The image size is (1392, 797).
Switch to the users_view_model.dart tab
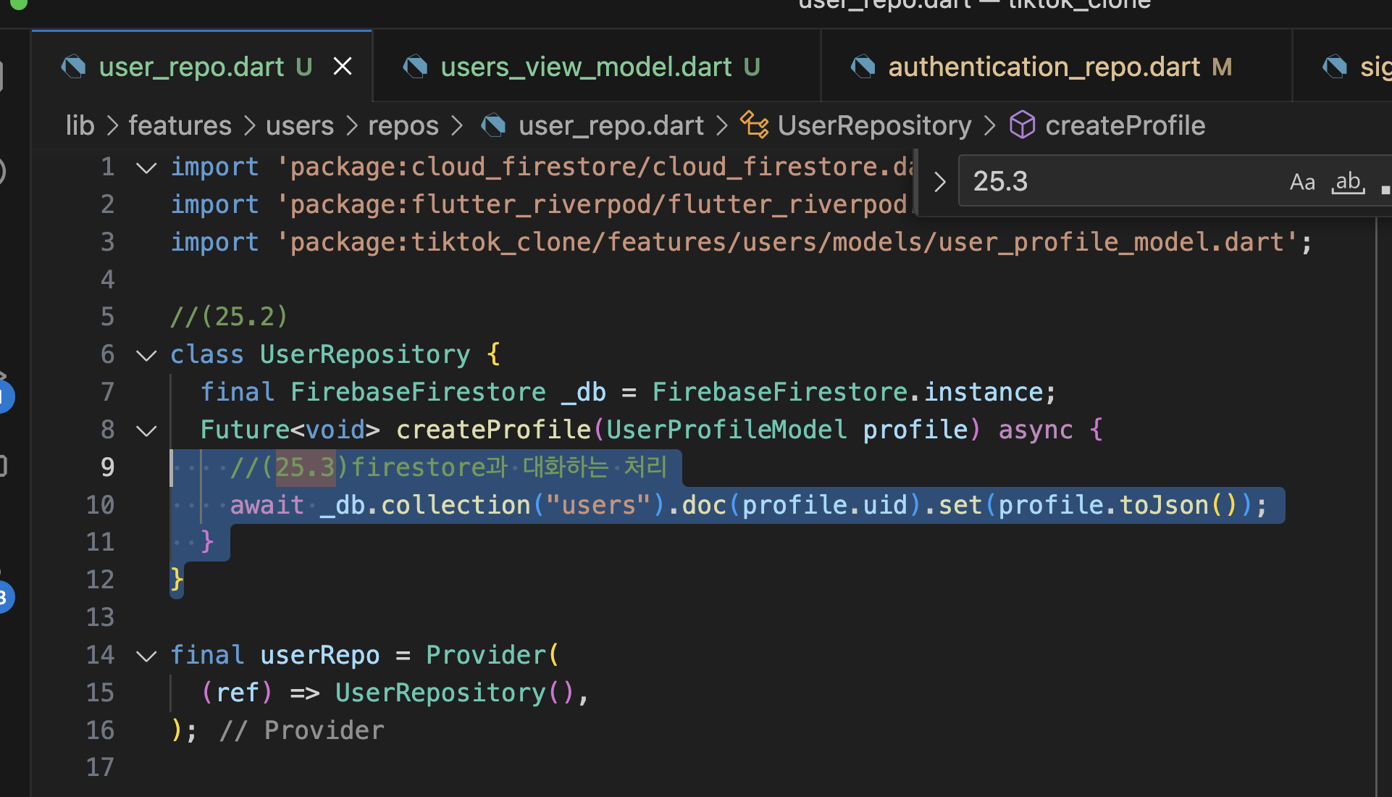click(x=585, y=67)
